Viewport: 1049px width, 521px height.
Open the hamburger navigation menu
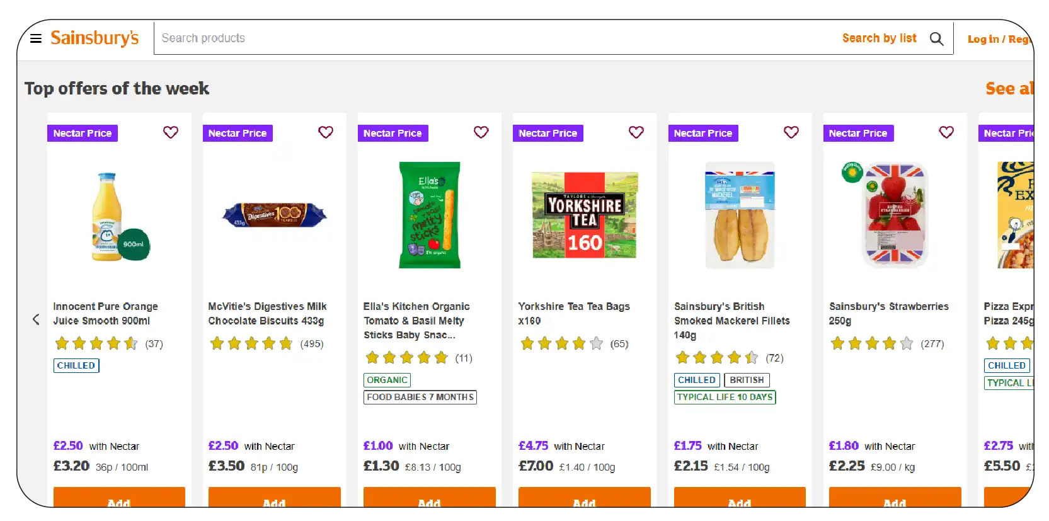(x=36, y=38)
